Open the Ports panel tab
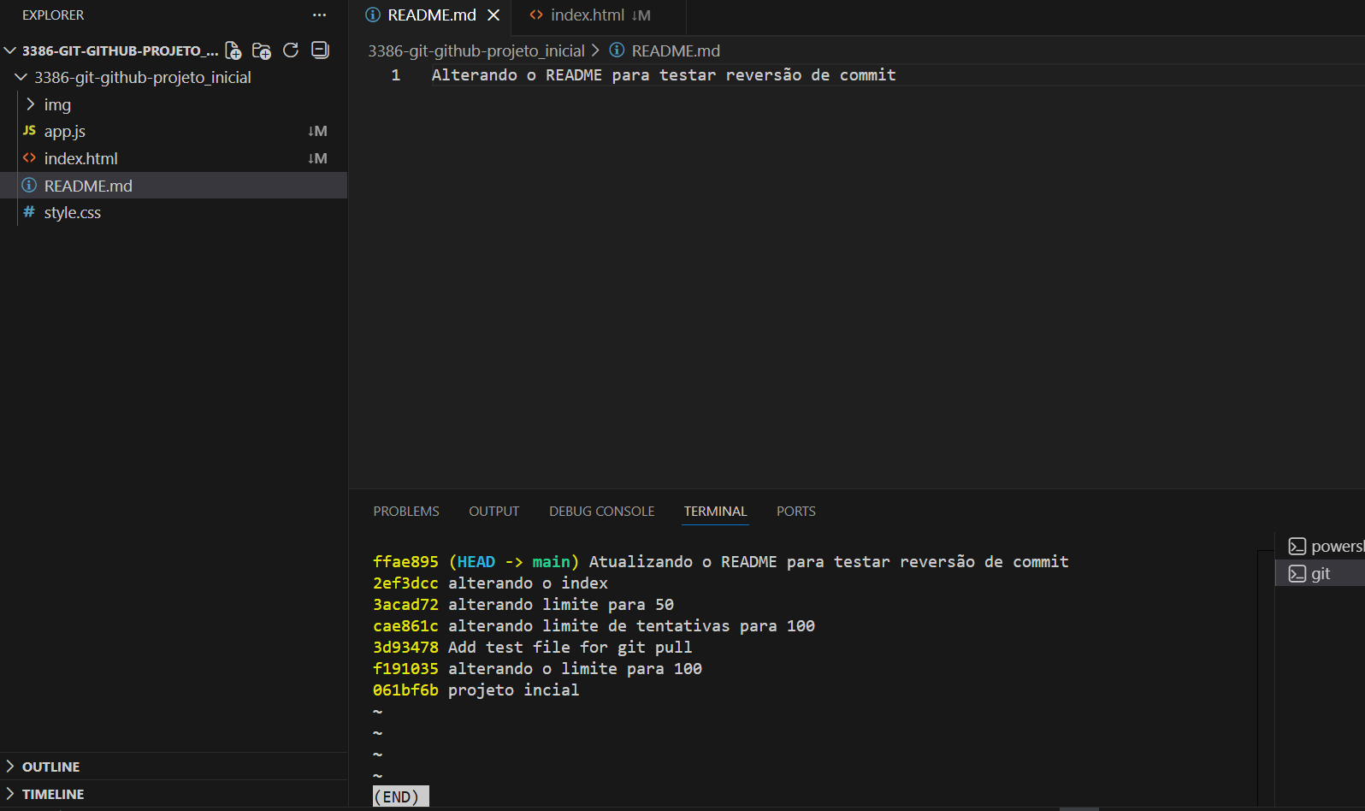Screen dimensions: 1365x811 [795, 512]
